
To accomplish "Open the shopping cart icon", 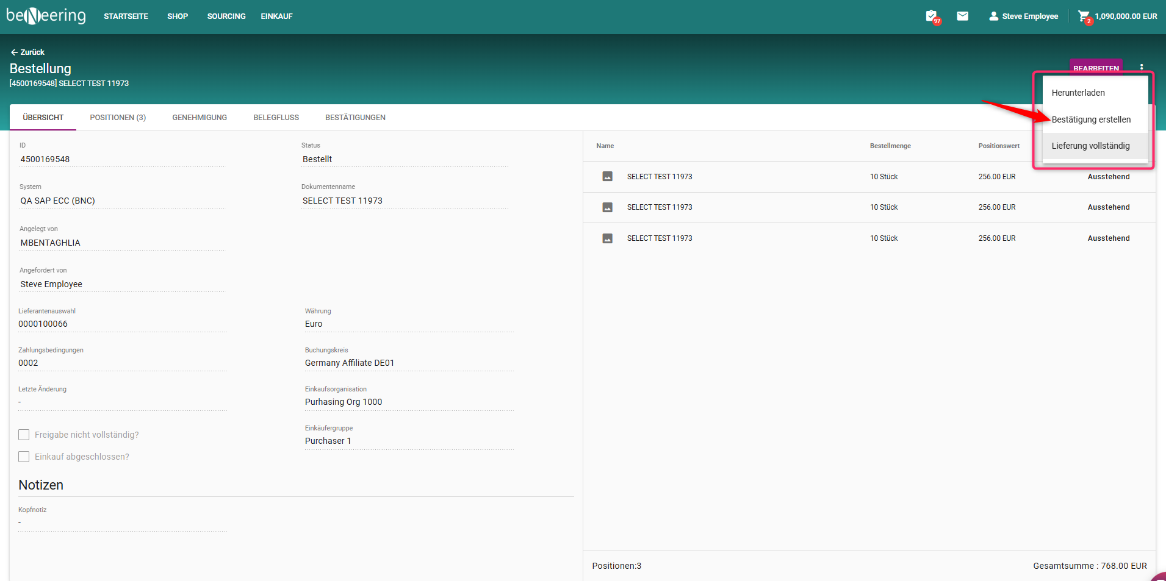I will point(1084,16).
